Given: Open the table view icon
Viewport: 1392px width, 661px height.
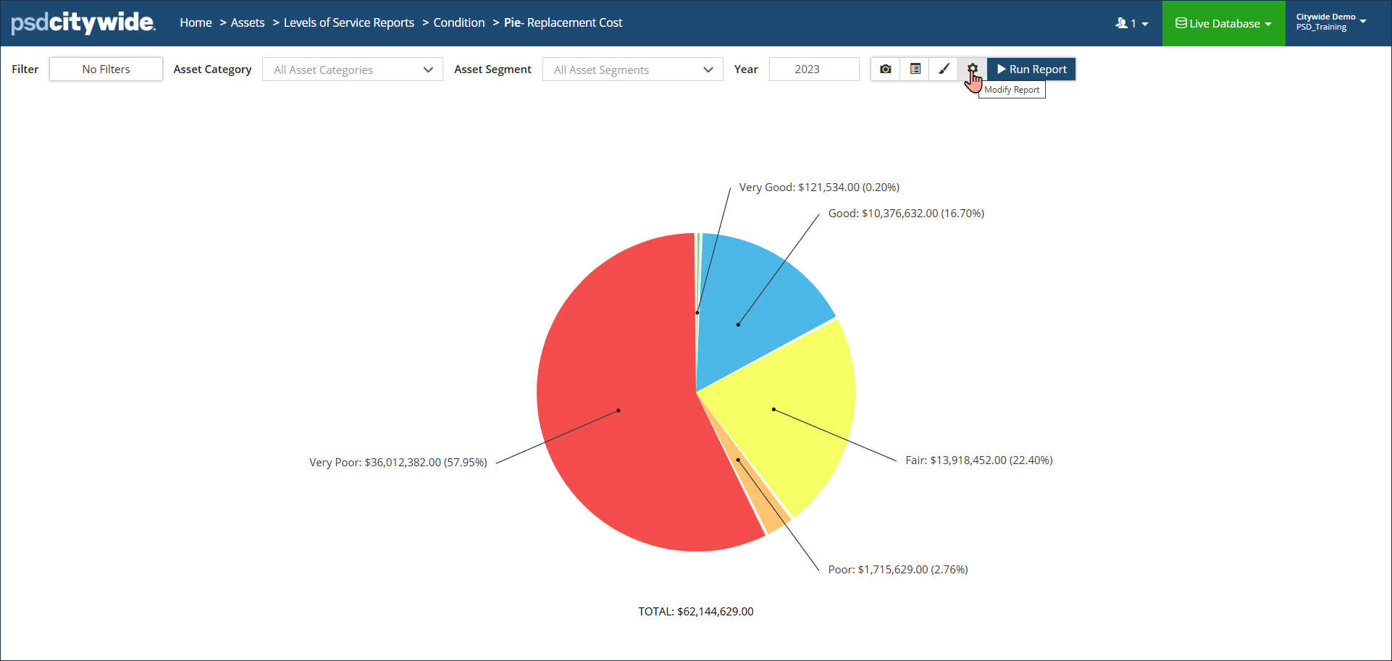Looking at the screenshot, I should [x=915, y=69].
